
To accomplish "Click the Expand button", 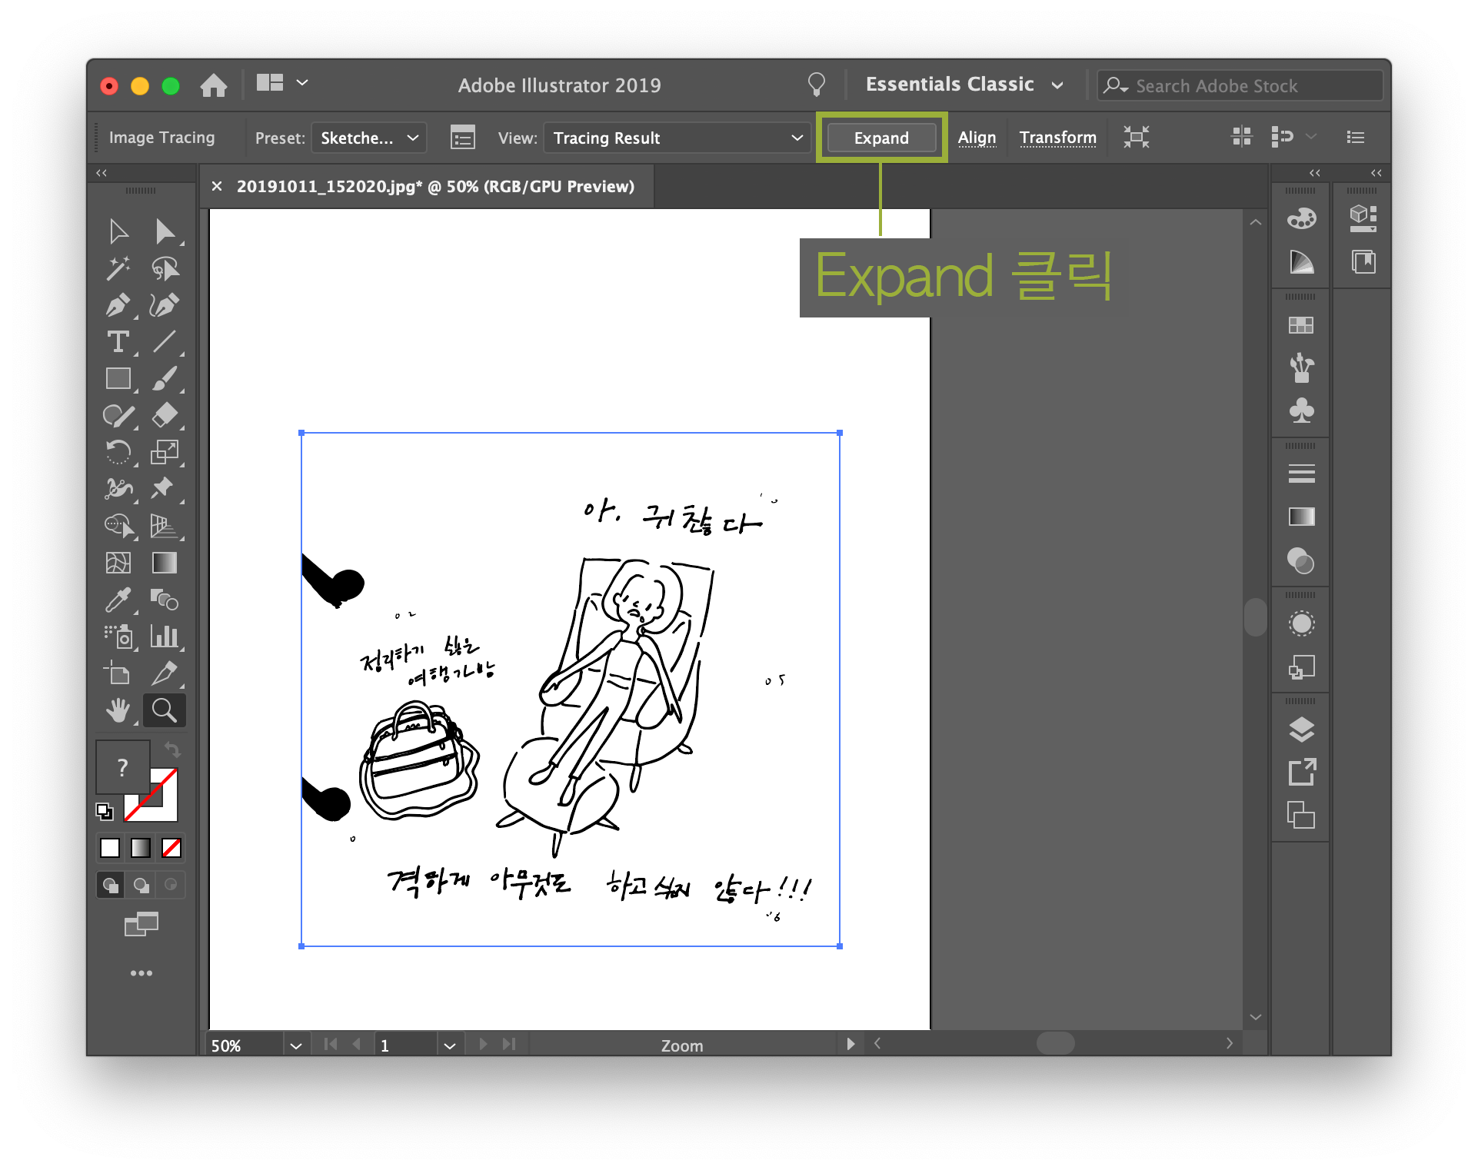I will pos(881,138).
